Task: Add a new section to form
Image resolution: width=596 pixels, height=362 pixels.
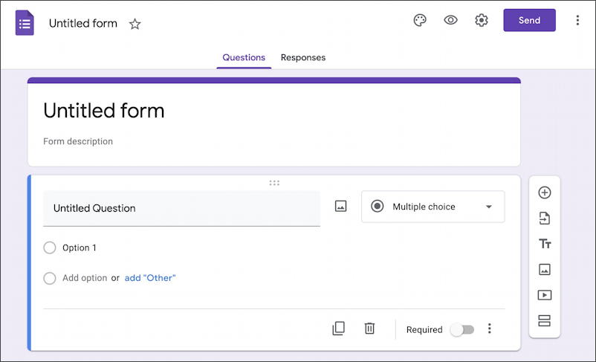Action: (x=544, y=320)
